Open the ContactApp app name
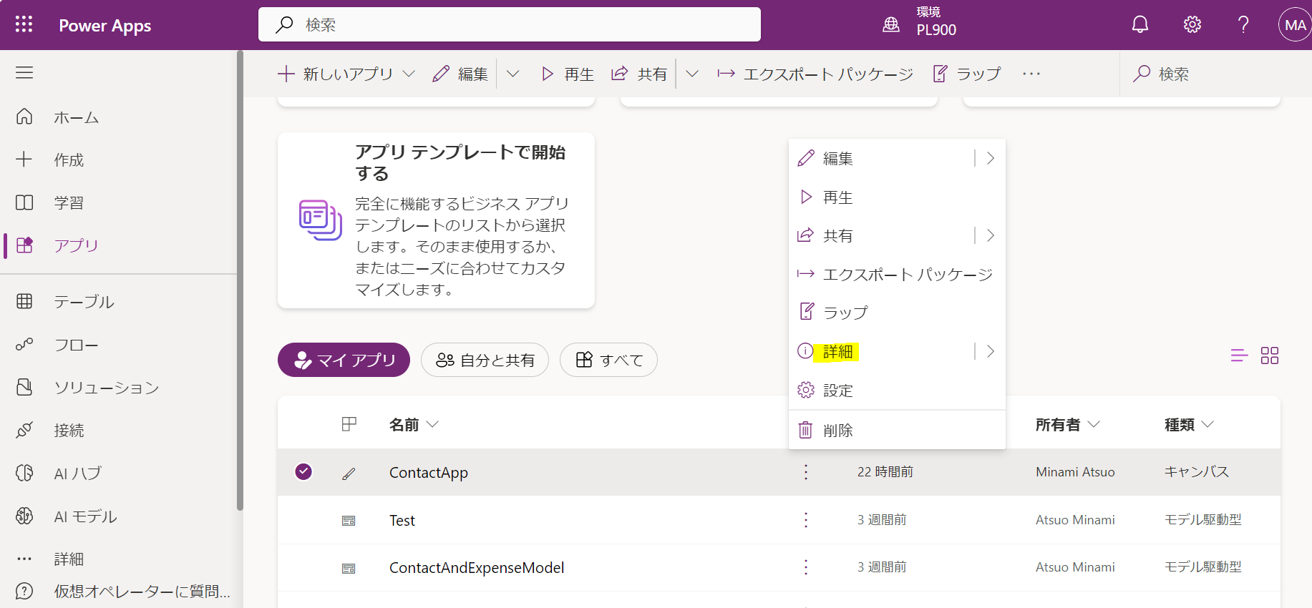 pos(429,472)
